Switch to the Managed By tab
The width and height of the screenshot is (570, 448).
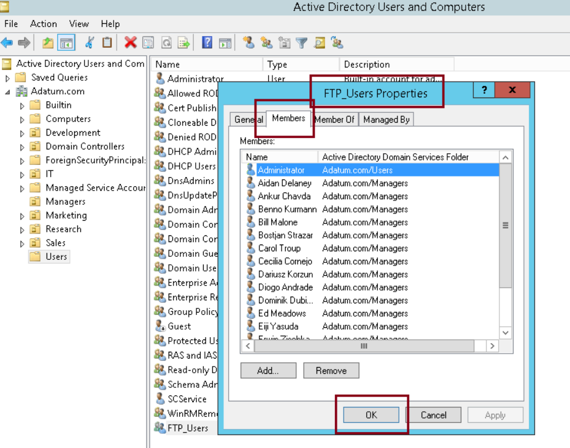click(x=387, y=120)
